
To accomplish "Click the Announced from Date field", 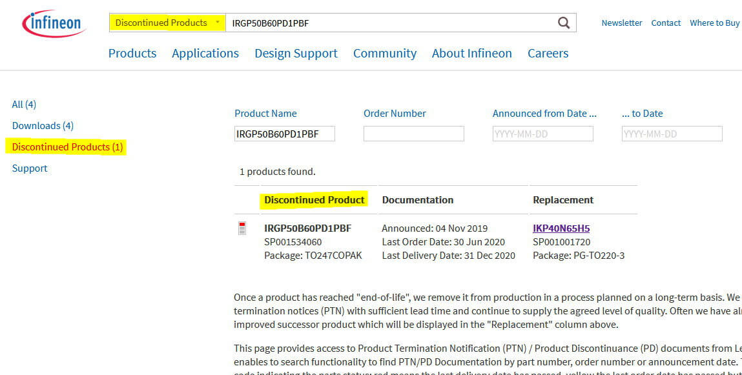I will point(542,134).
